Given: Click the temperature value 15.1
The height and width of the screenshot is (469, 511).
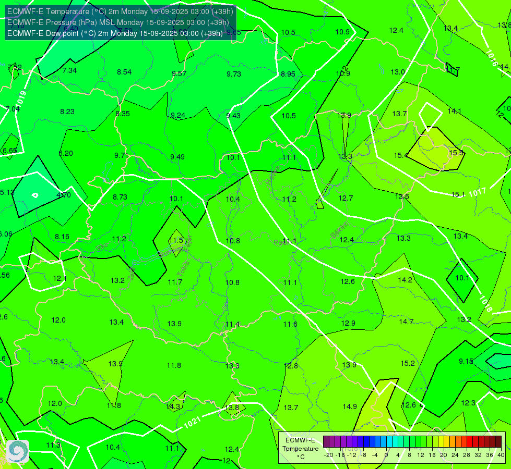Looking at the screenshot, I should (x=458, y=194).
